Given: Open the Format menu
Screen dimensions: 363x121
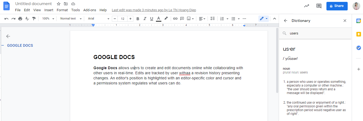Looking at the screenshot, I should tap(62, 10).
